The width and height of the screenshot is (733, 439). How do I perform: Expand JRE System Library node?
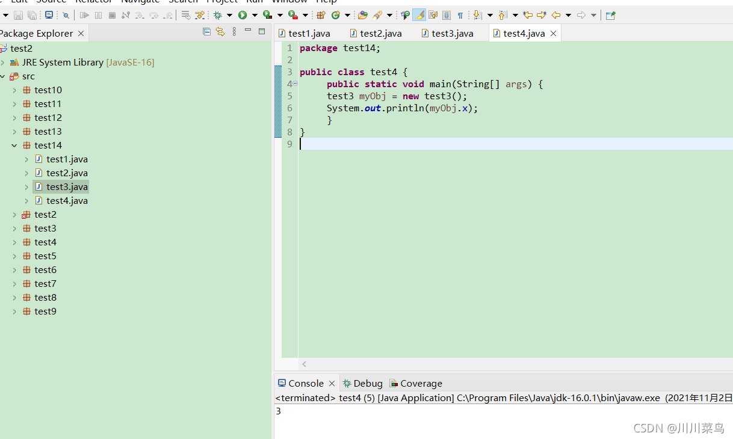[3, 63]
